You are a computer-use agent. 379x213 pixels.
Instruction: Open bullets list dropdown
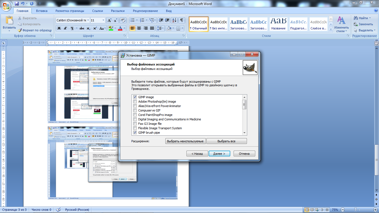tap(137, 20)
